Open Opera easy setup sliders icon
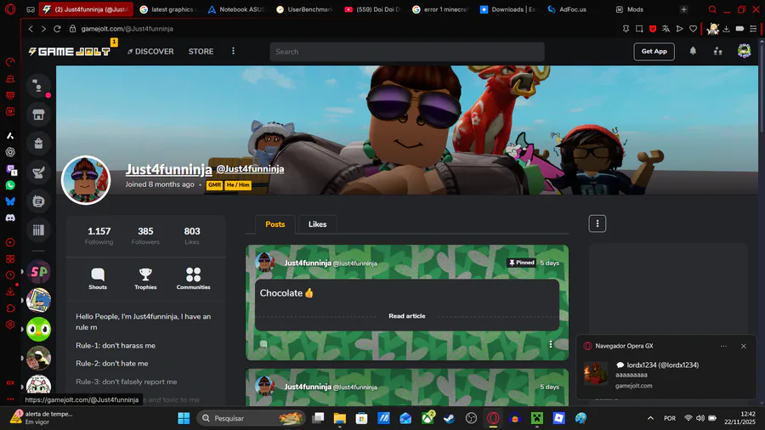 pos(753,29)
